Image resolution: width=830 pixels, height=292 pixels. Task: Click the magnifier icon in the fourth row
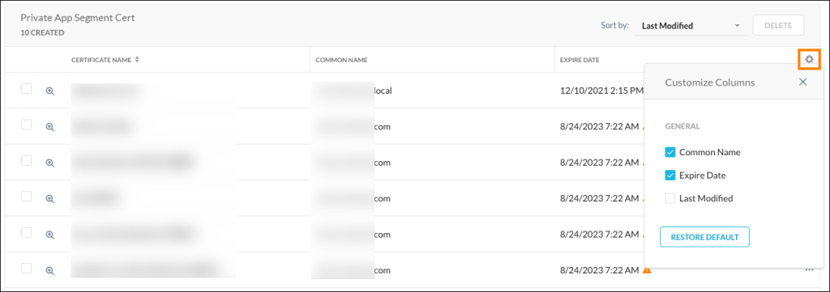coord(49,198)
